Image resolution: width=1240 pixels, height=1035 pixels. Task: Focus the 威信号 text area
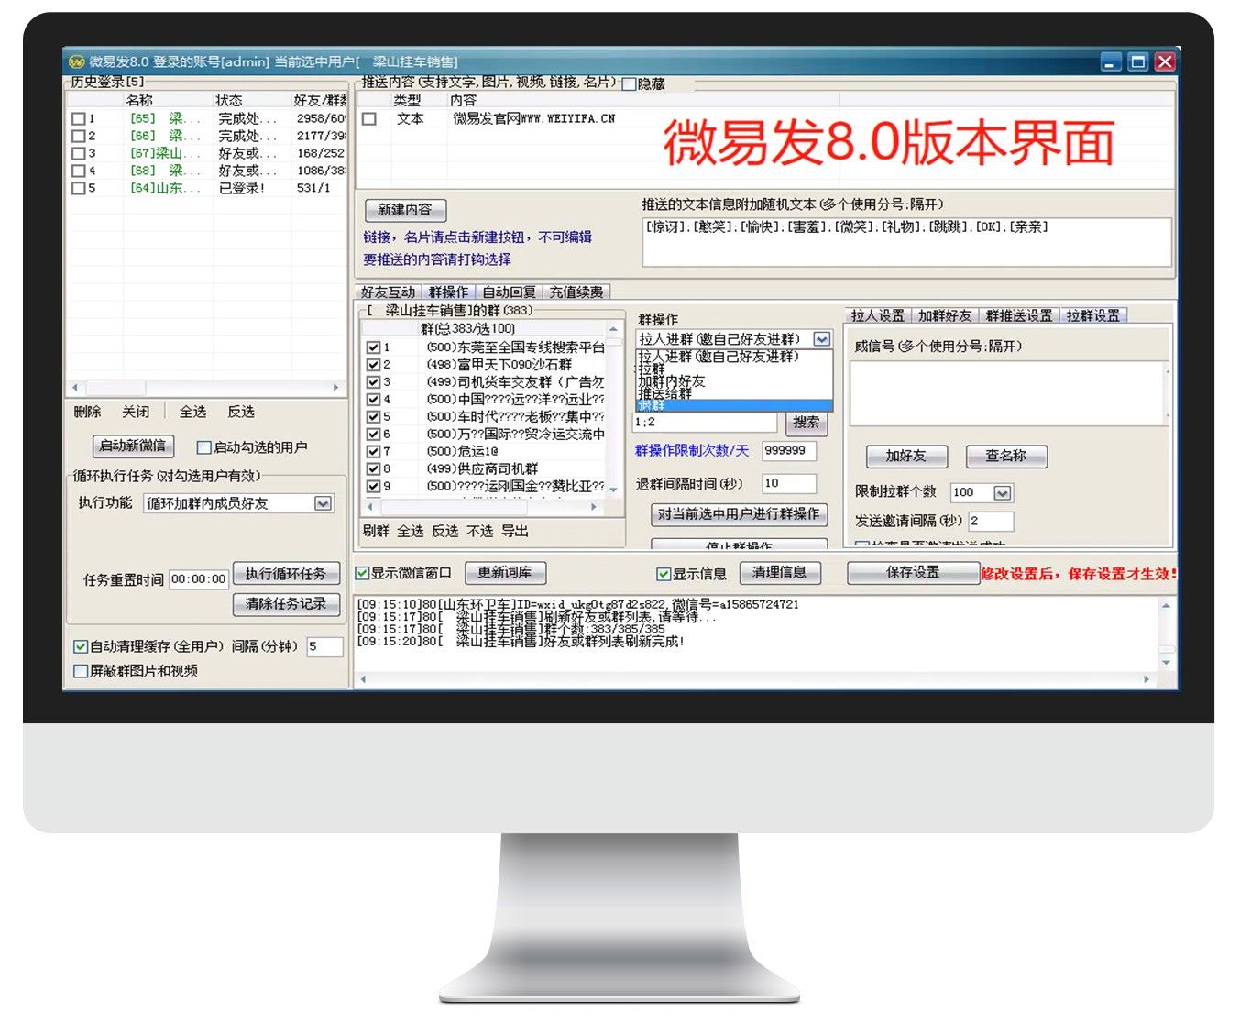tap(1010, 393)
